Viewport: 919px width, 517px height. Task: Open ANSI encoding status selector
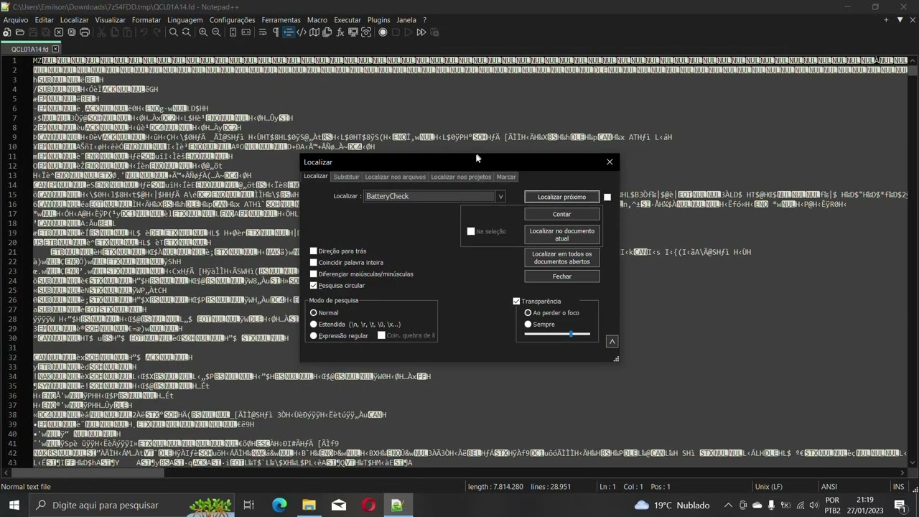coord(829,486)
